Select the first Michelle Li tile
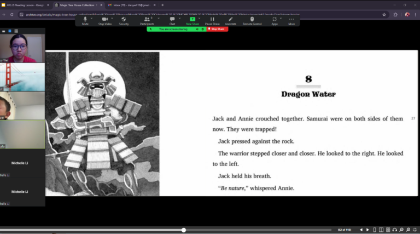The height and width of the screenshot is (234, 420). coord(22,163)
